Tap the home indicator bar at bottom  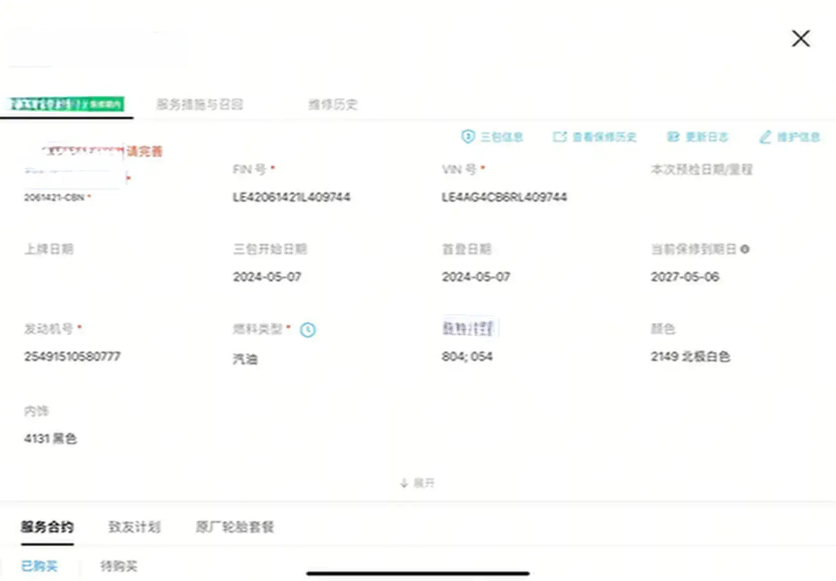point(418,573)
